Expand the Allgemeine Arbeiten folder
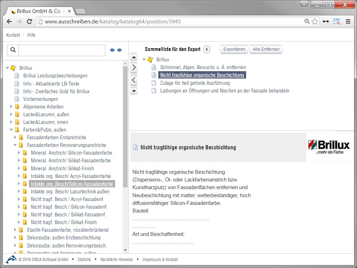The image size is (357, 268). coord(11,107)
